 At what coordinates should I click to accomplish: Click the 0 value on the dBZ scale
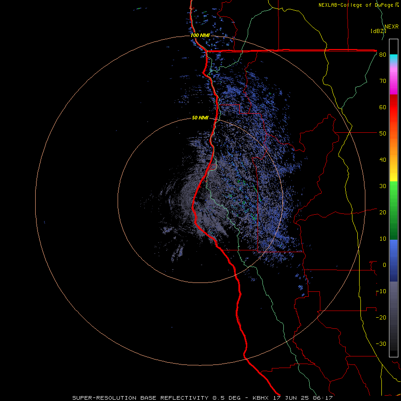click(385, 265)
